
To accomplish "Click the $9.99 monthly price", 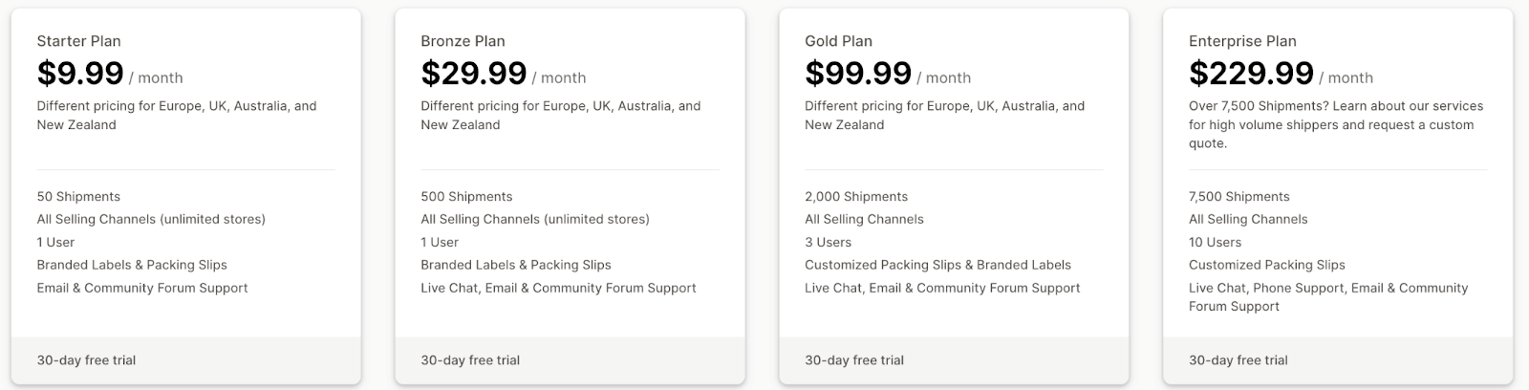I will click(x=80, y=74).
